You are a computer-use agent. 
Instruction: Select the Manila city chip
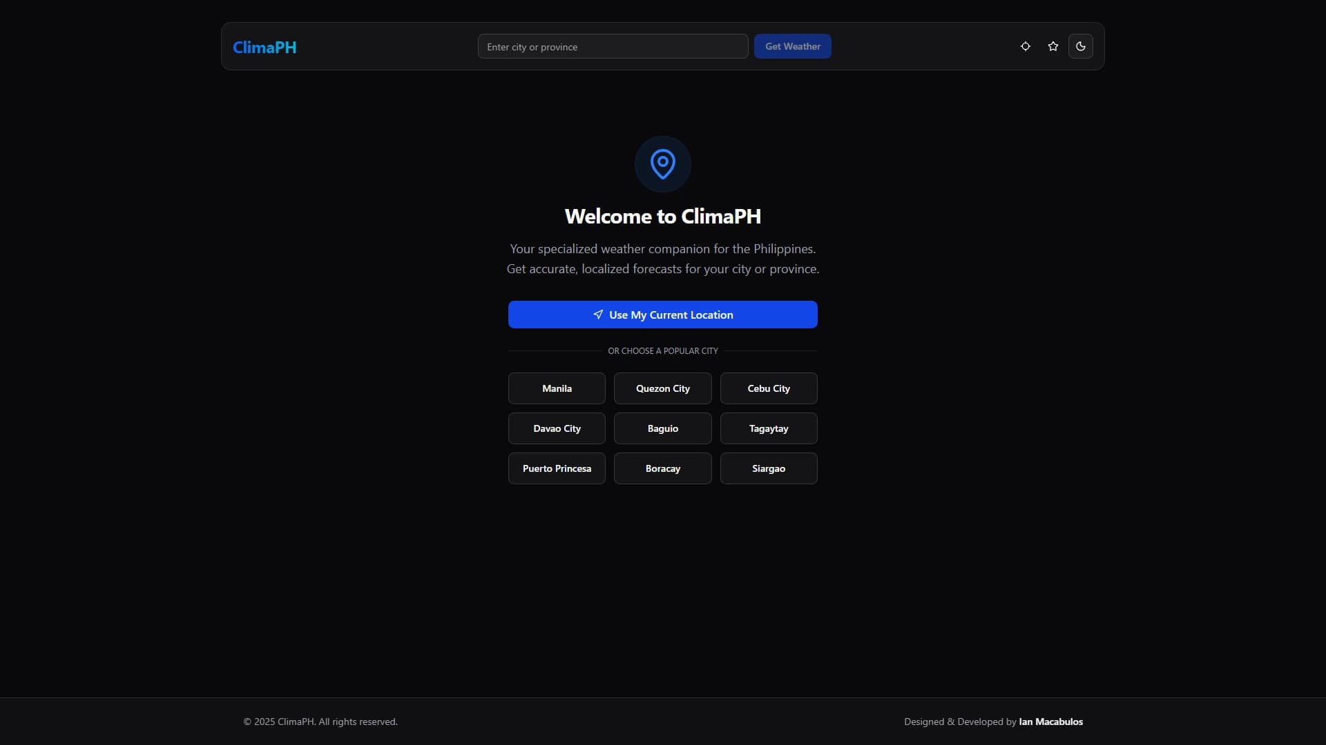[557, 388]
